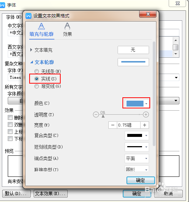Switch to the 效果 tab icon
189x202 pixels.
coord(67,26)
